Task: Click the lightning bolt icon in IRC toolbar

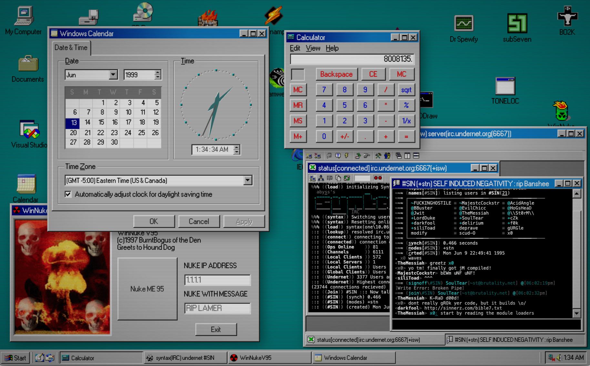Action: pos(347,156)
